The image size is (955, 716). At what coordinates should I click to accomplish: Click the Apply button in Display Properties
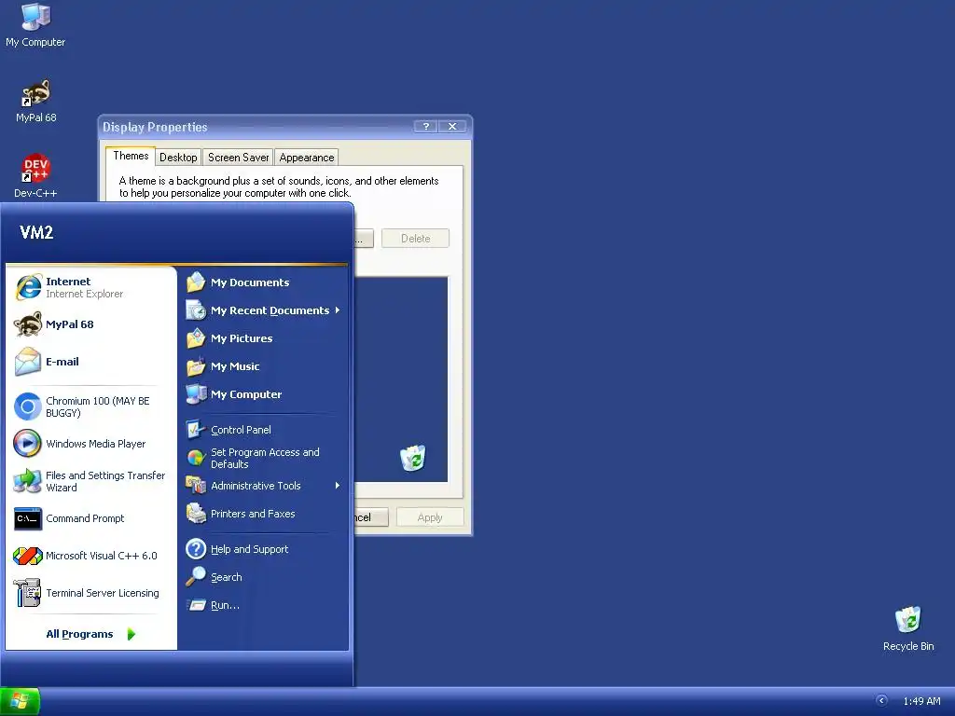pyautogui.click(x=430, y=517)
